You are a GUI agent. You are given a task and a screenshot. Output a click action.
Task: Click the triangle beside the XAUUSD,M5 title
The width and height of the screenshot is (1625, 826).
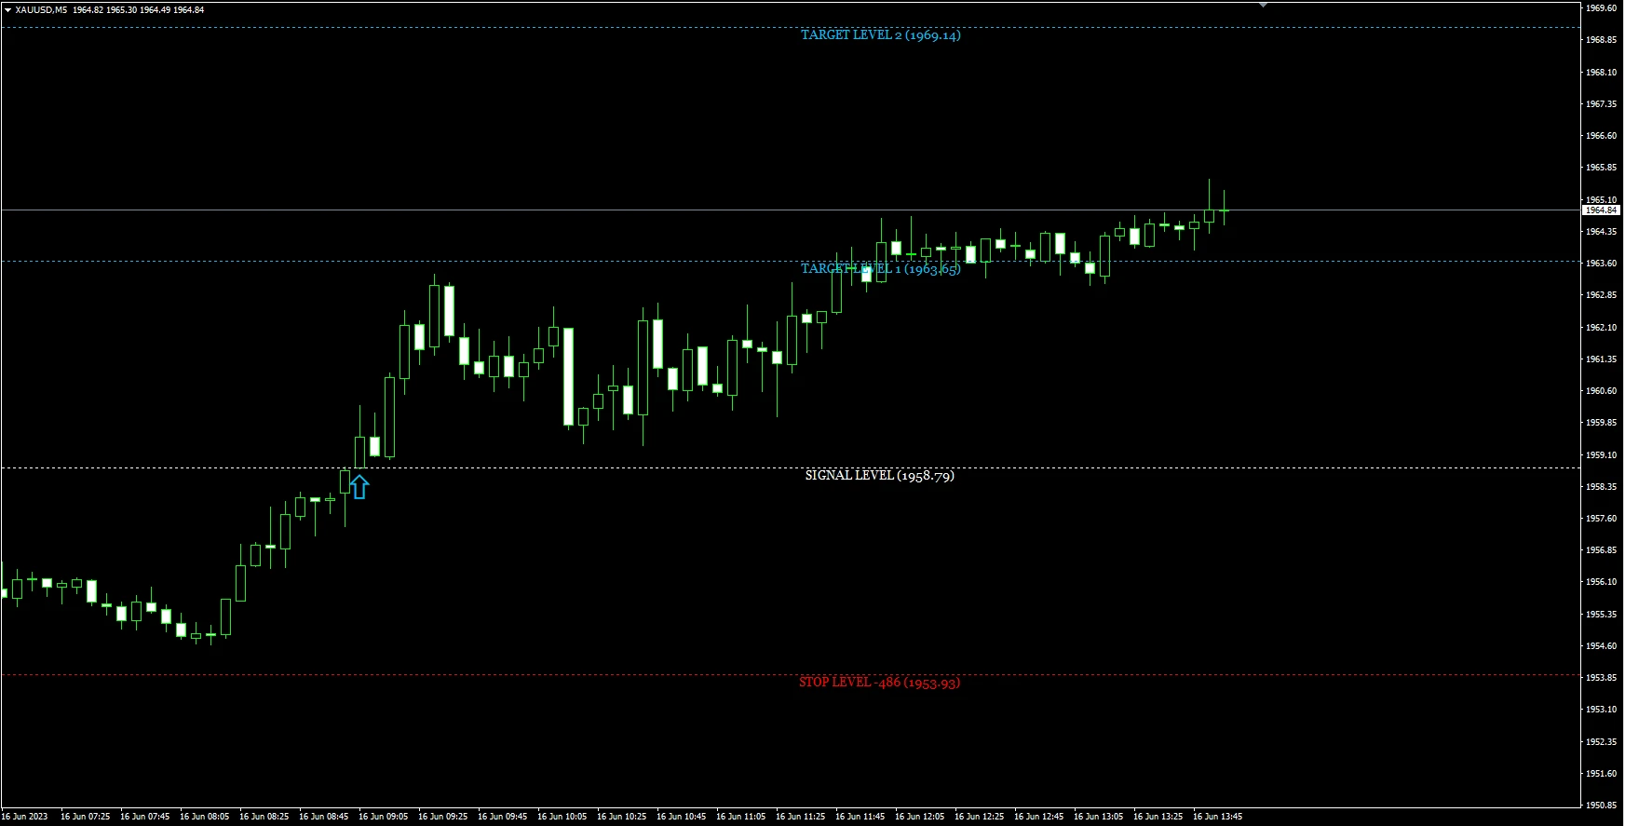7,9
